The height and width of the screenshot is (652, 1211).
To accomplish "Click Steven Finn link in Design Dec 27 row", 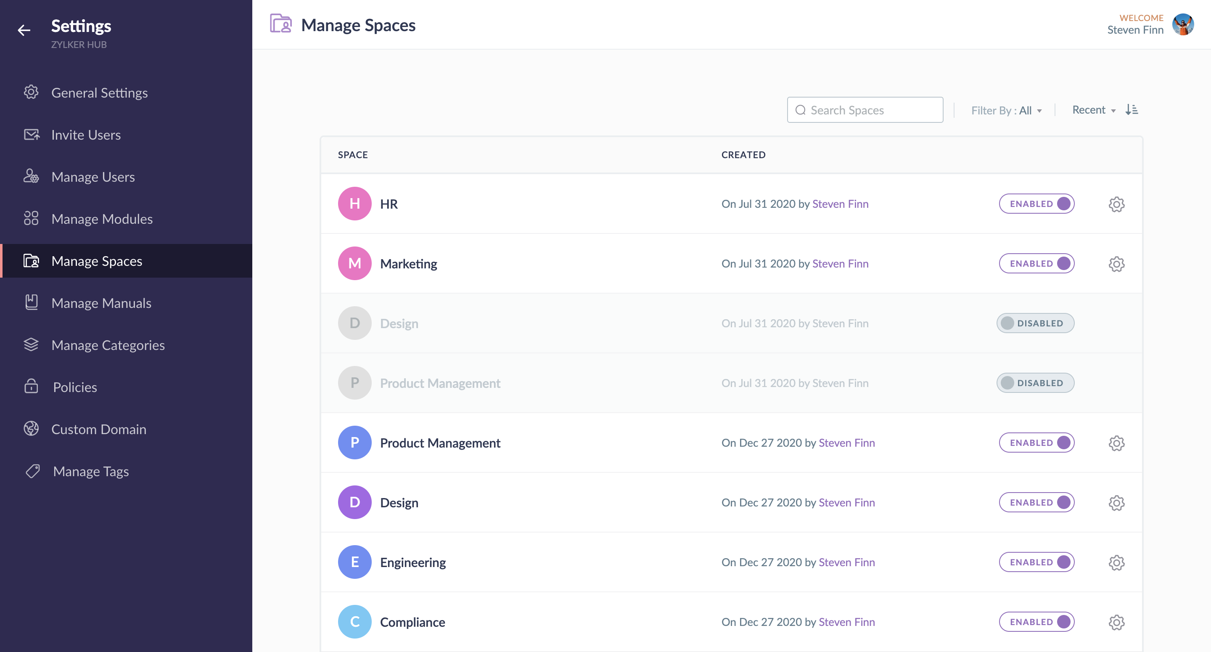I will (846, 502).
